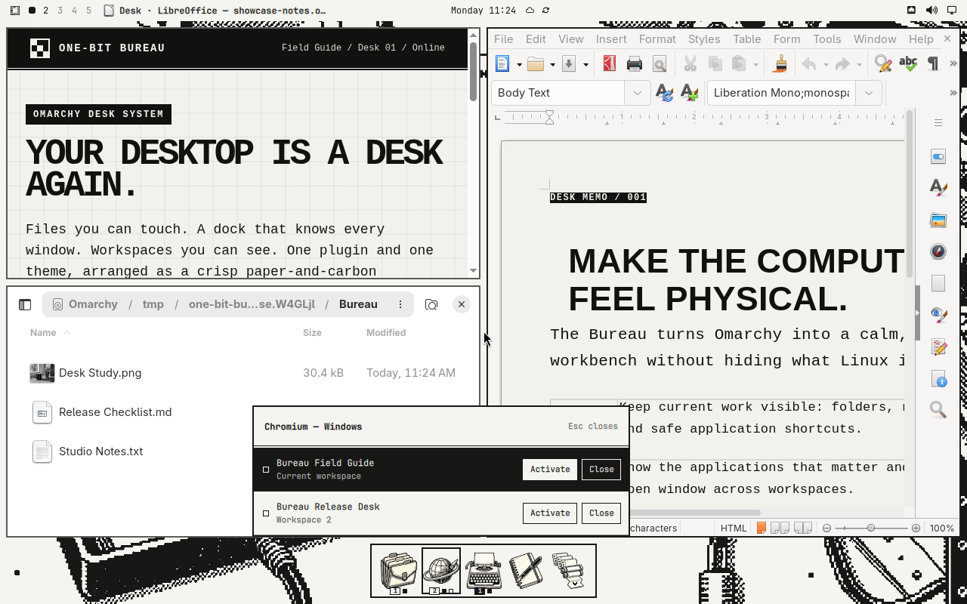
Task: Click the file manager search folder icon
Action: (431, 304)
